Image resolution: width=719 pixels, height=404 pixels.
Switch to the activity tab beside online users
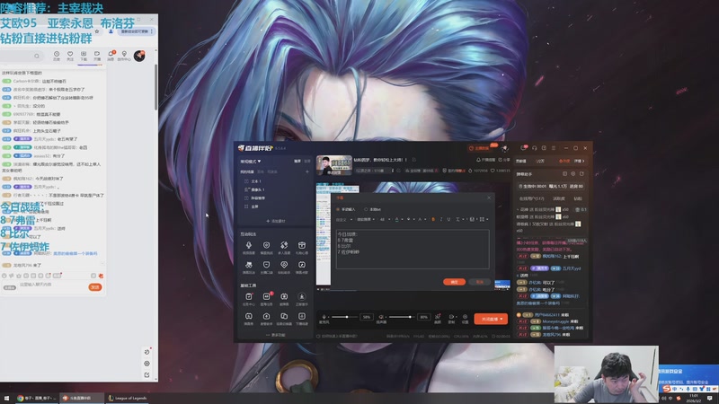tap(559, 198)
